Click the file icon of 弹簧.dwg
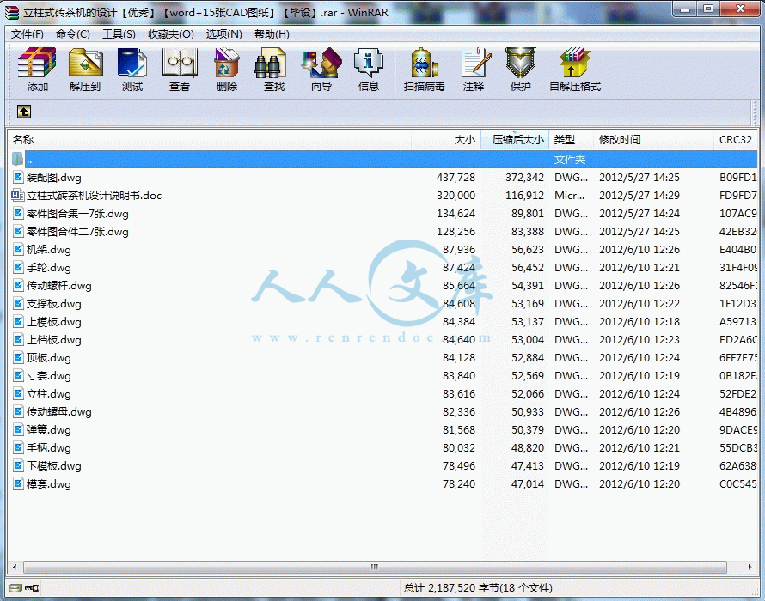The width and height of the screenshot is (765, 601). (18, 429)
